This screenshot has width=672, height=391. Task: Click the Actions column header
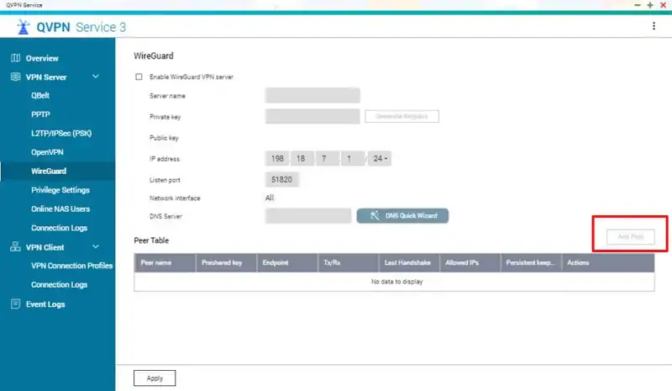click(x=608, y=262)
